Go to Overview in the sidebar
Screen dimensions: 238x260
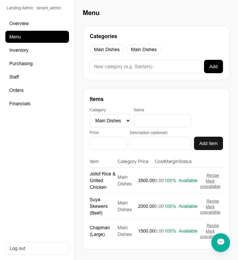(x=37, y=23)
